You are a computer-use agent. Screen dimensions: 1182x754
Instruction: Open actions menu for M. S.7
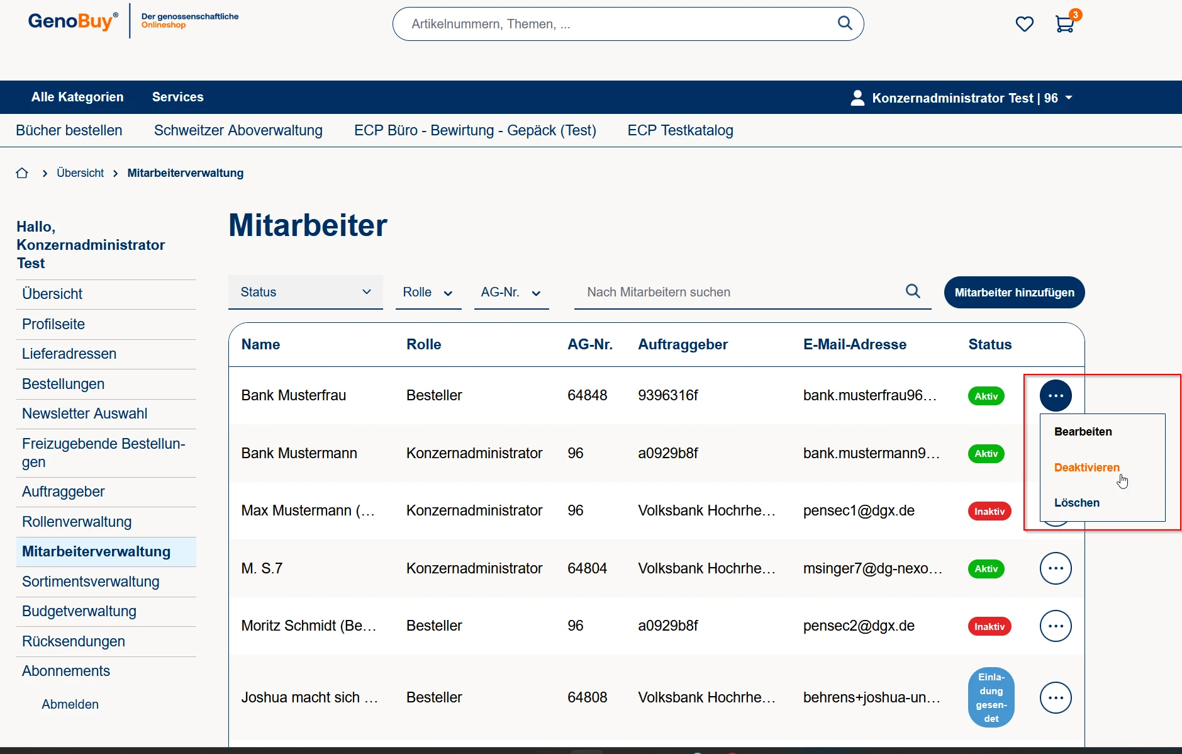(1055, 568)
